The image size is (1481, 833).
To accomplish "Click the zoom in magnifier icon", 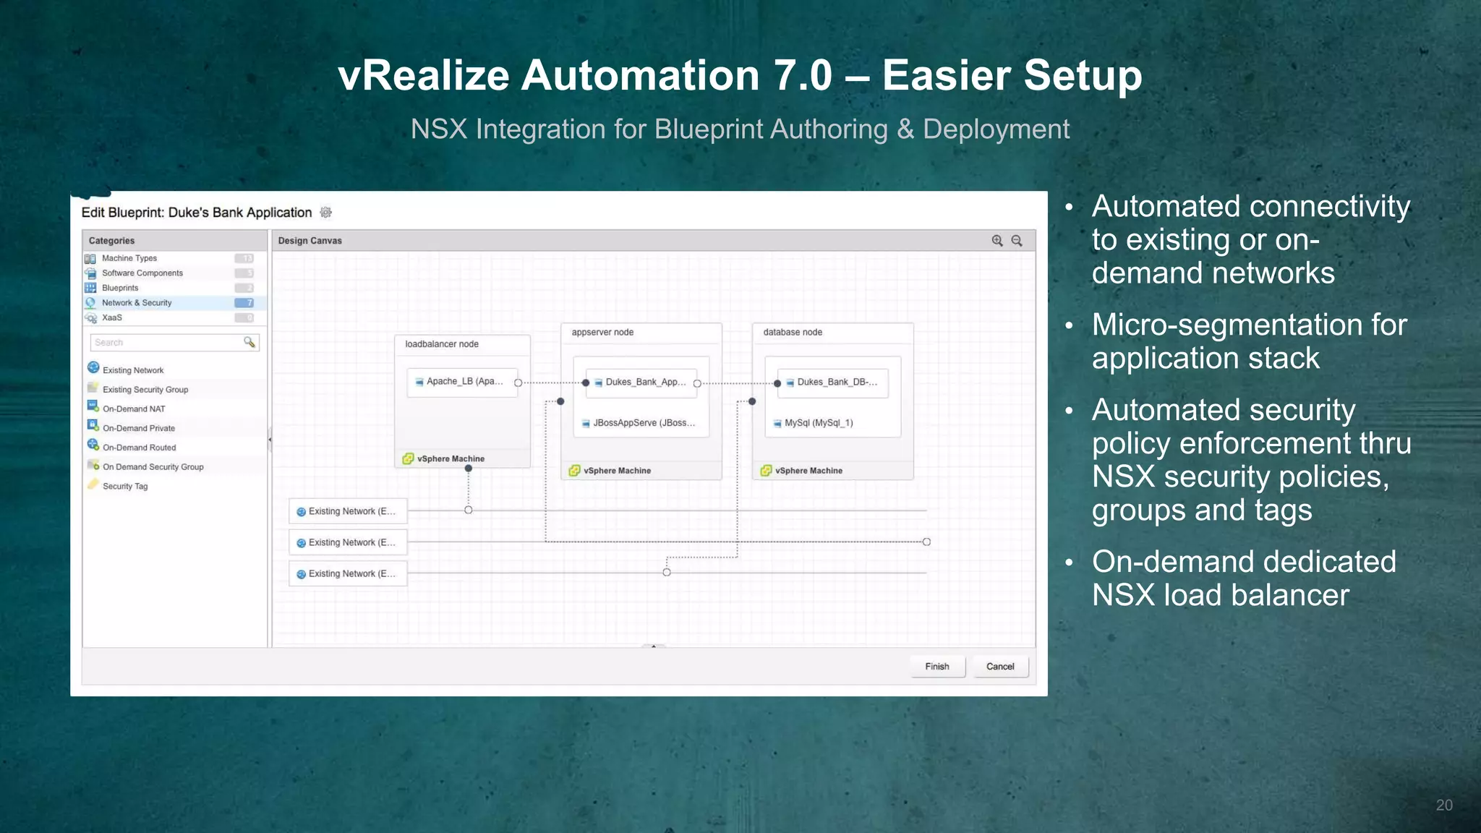I will 997,241.
